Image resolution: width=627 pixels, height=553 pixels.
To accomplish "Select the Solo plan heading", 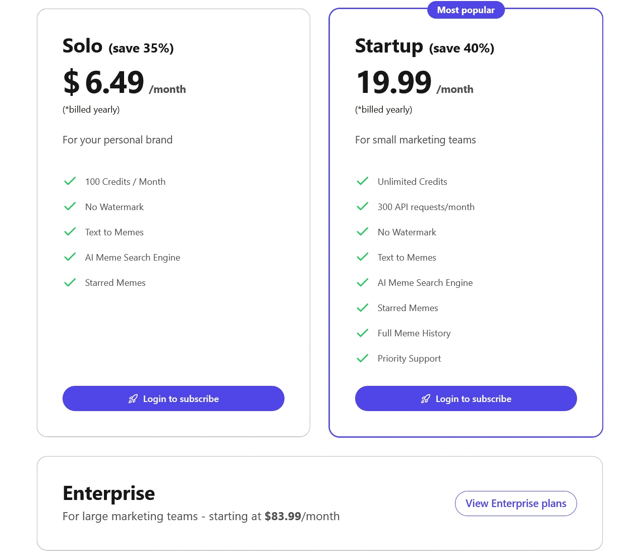I will (83, 46).
